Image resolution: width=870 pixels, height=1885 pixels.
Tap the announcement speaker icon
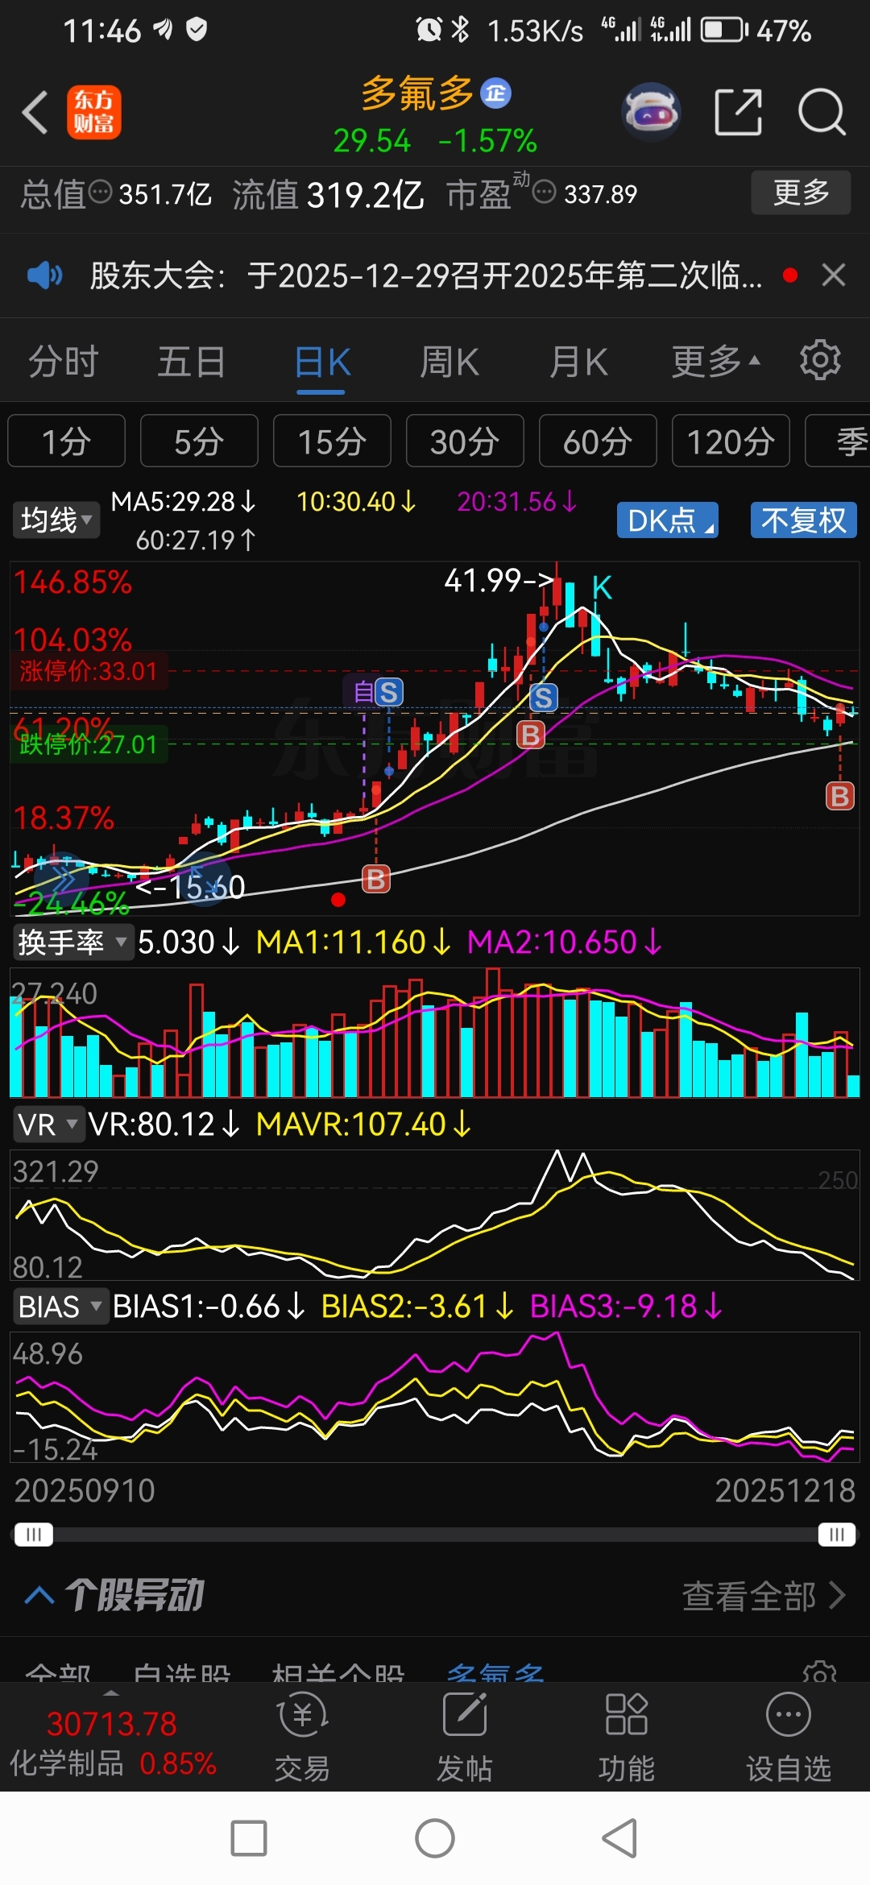point(44,275)
